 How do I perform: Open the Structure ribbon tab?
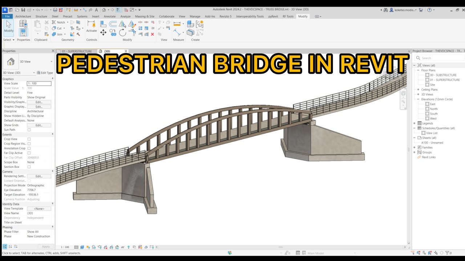[x=41, y=16]
